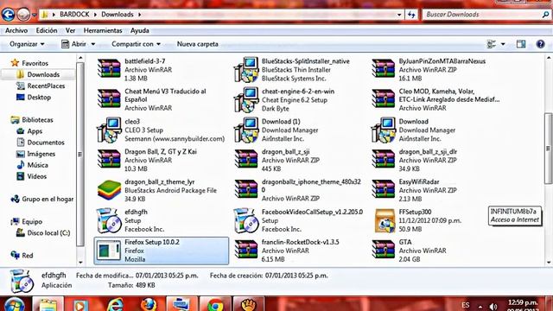Focus the Buscar Downloads search field
The width and height of the screenshot is (553, 311).
point(481,15)
